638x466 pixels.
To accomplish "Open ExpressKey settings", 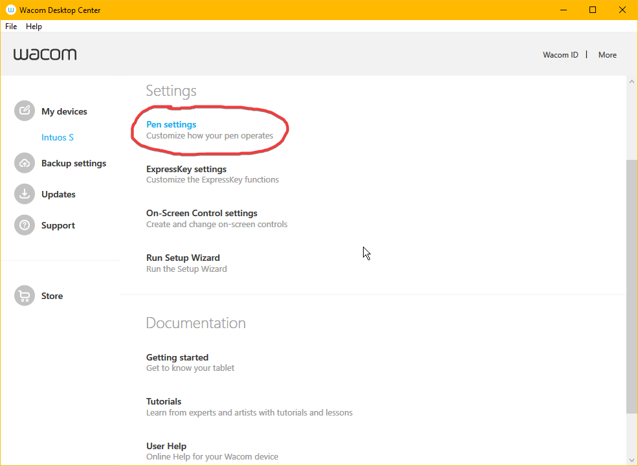I will (x=186, y=169).
